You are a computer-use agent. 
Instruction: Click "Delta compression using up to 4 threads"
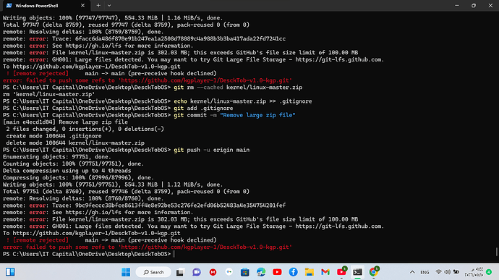(67, 171)
